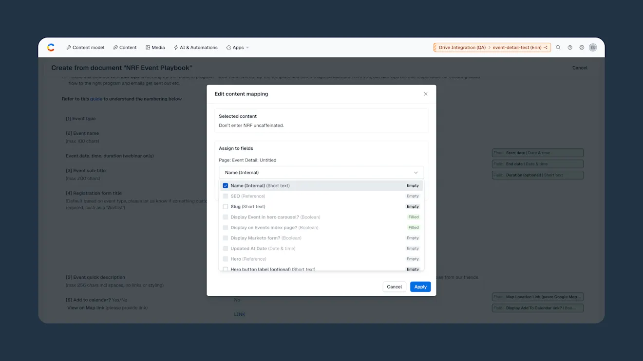Open the search icon in top bar
Viewport: 643px width, 361px height.
(558, 48)
